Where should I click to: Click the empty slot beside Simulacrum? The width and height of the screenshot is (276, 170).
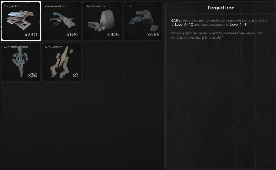102,62
